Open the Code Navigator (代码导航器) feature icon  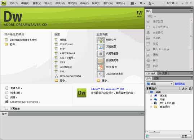pos(101,54)
